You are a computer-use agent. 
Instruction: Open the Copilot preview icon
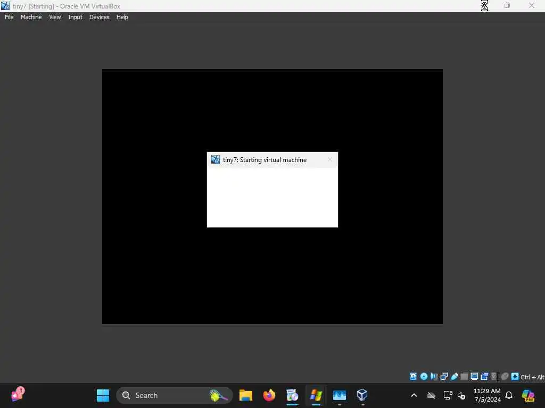[528, 395]
